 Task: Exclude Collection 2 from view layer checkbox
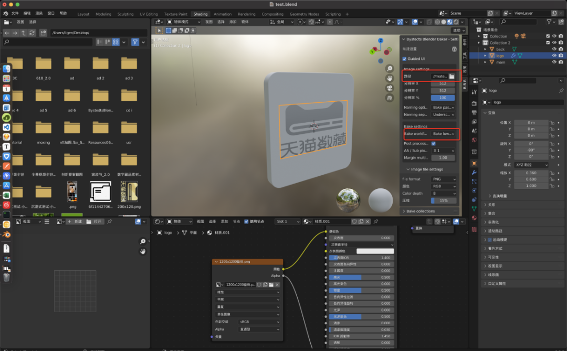click(548, 42)
